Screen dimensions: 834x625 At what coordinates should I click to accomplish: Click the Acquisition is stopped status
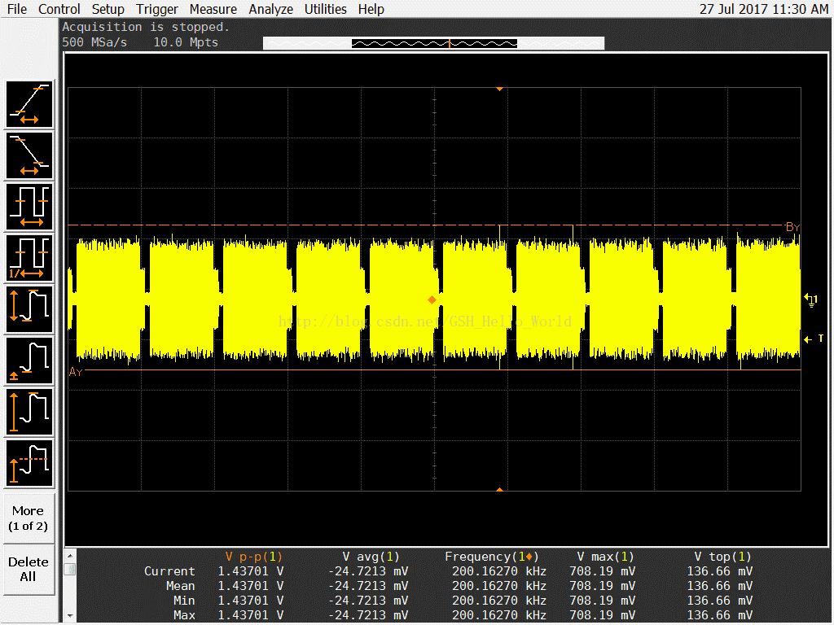[x=145, y=27]
